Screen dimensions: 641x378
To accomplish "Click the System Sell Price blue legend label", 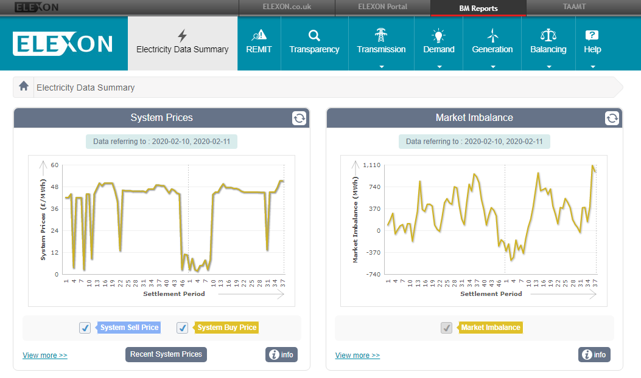I will [x=129, y=328].
